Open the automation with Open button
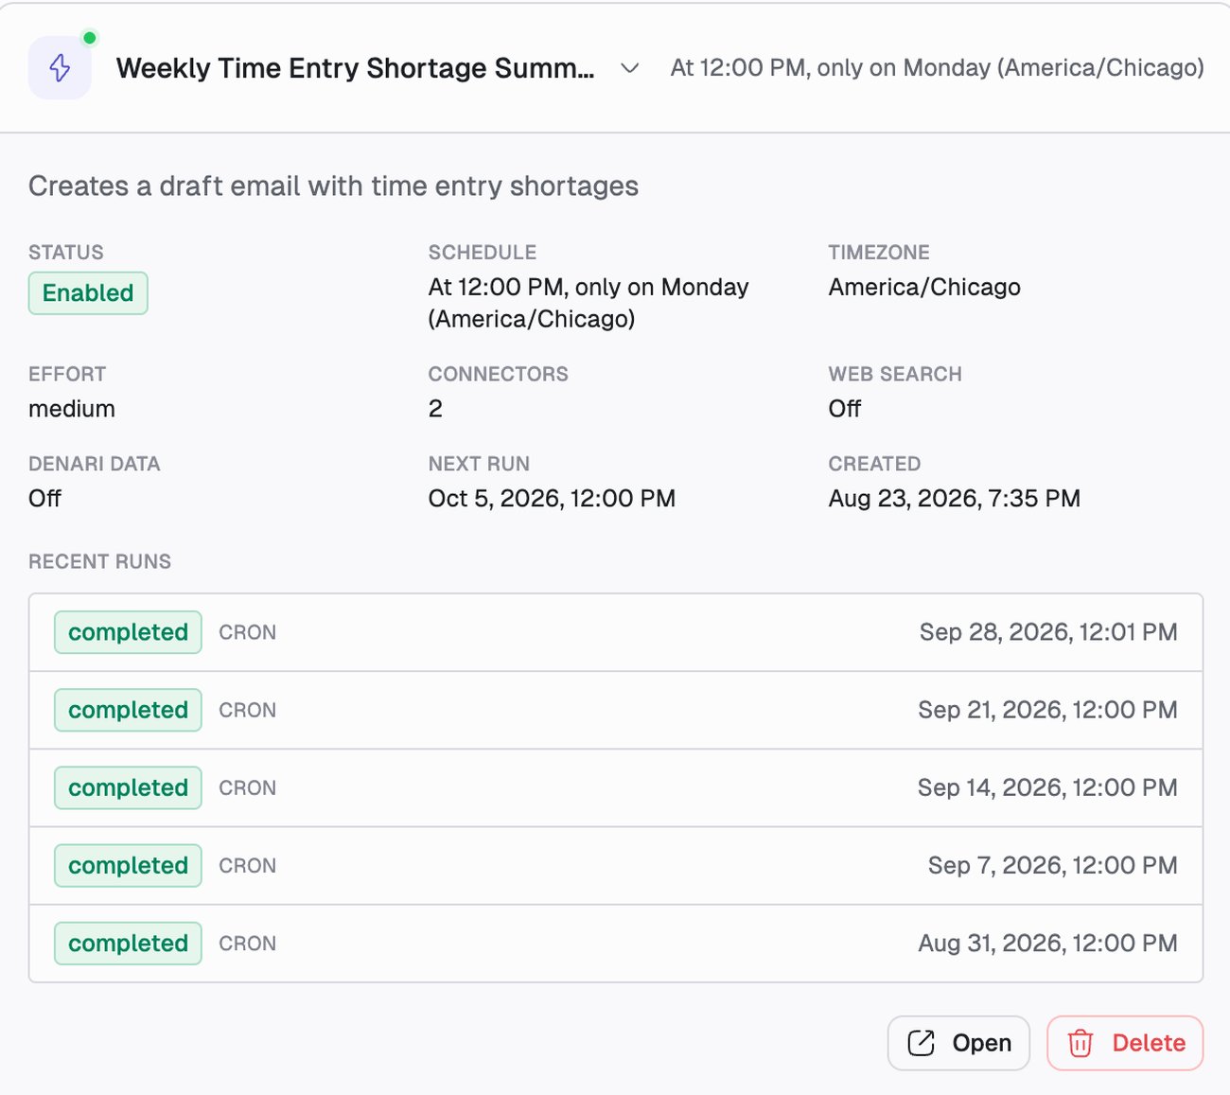Screen dimensions: 1230x1095 (958, 1043)
